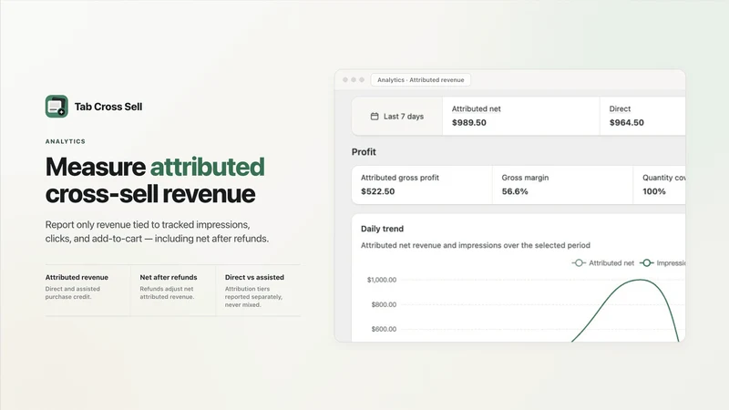Click the Profit section heading
The height and width of the screenshot is (410, 729).
[x=364, y=152]
